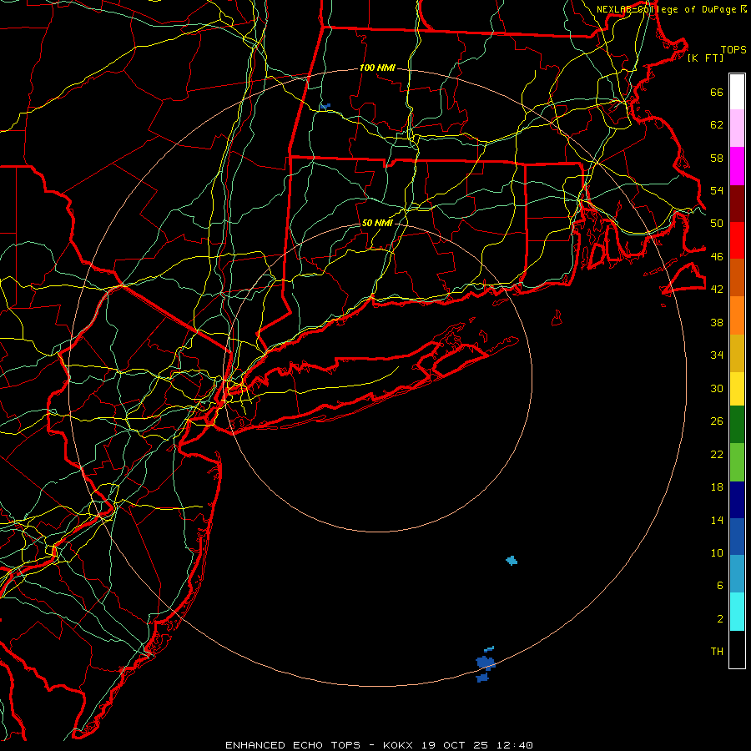Screen dimensions: 751x751
Task: Click the legend value '14'
Action: 717,520
